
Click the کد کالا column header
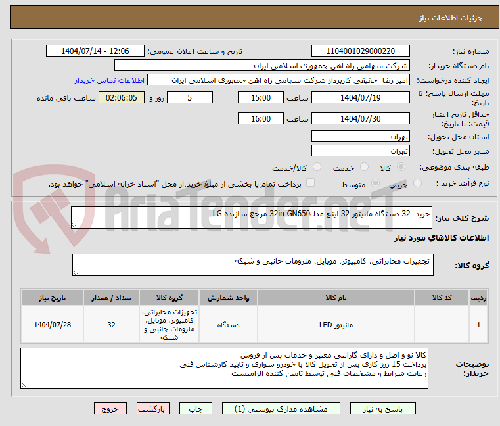click(442, 298)
